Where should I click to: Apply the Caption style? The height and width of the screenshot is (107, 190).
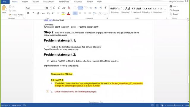click(x=115, y=10)
